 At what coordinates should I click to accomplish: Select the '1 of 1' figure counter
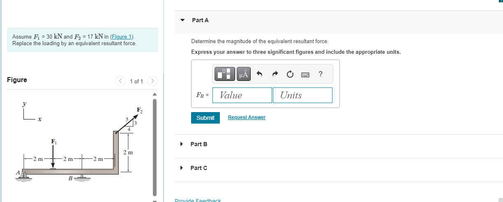(x=136, y=81)
